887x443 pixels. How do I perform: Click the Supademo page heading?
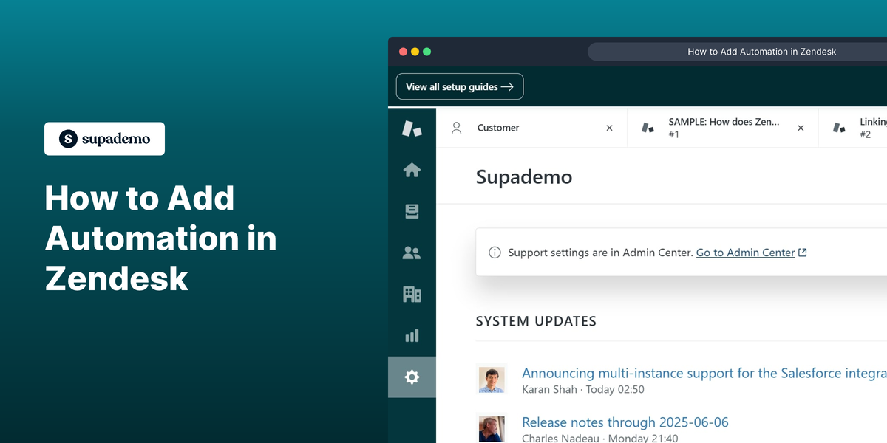tap(524, 177)
